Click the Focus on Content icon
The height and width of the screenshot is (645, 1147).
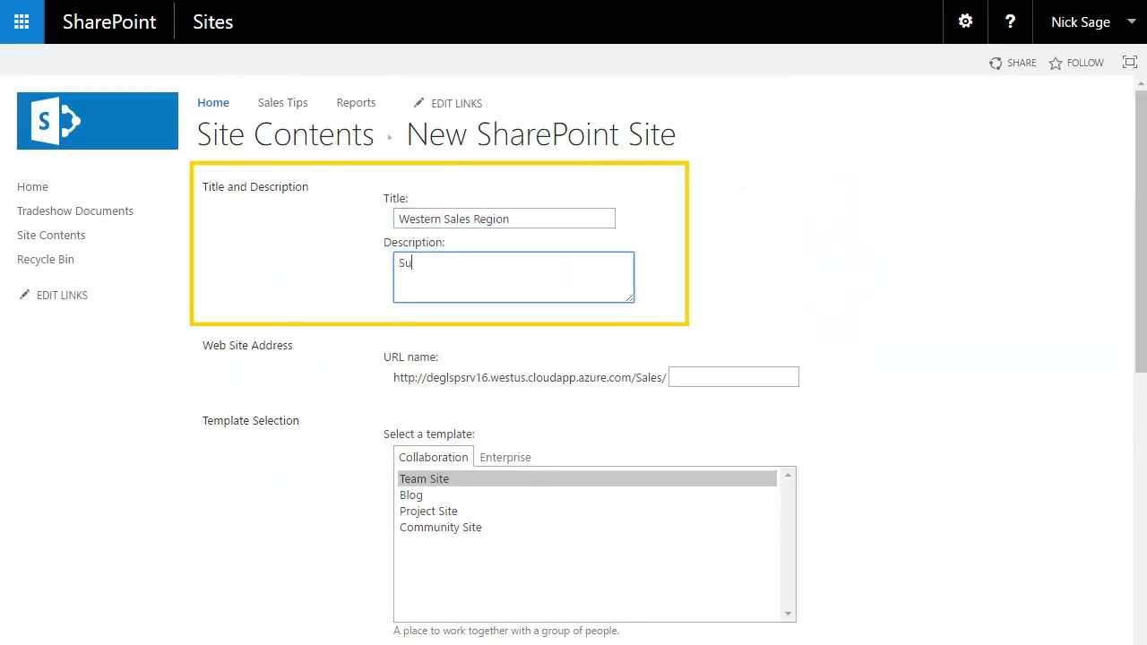[x=1129, y=62]
